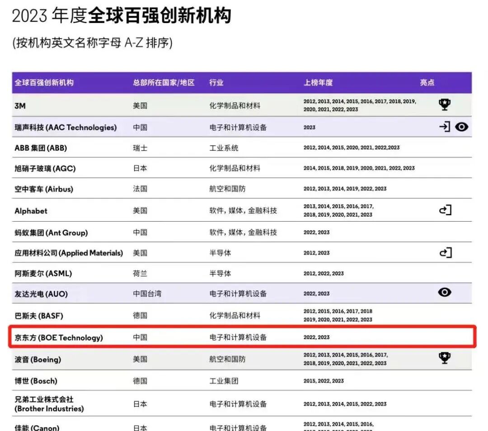Click subtitle 按机构英文名称字母 A-Z 排序
The image size is (488, 431).
click(x=93, y=43)
